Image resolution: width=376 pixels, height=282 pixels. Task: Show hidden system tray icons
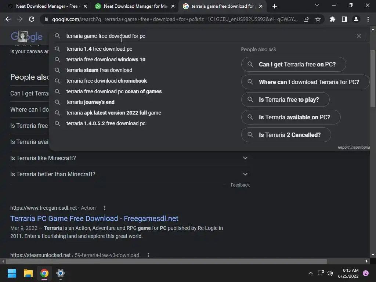click(x=310, y=273)
